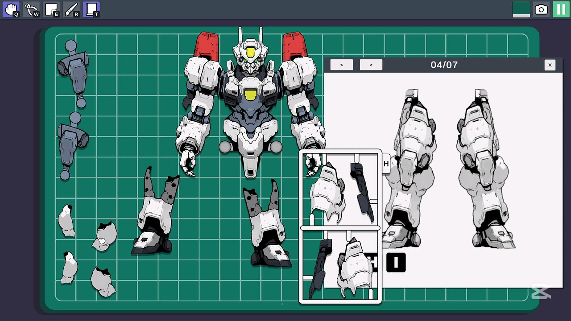This screenshot has height=321, width=571.
Task: Close the instruction manual panel
Action: click(x=550, y=65)
